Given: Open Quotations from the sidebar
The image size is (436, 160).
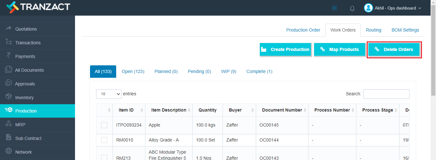Looking at the screenshot, I should pyautogui.click(x=37, y=29).
